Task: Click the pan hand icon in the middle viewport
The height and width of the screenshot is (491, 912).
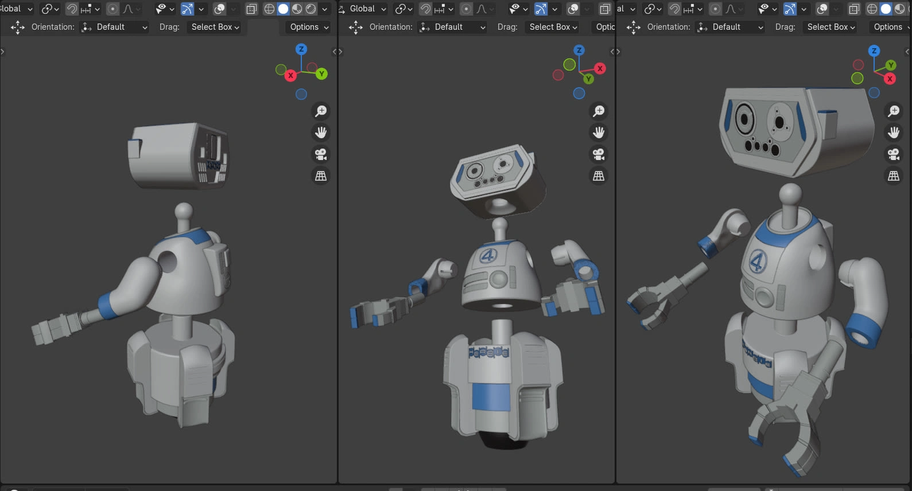Action: pos(599,133)
